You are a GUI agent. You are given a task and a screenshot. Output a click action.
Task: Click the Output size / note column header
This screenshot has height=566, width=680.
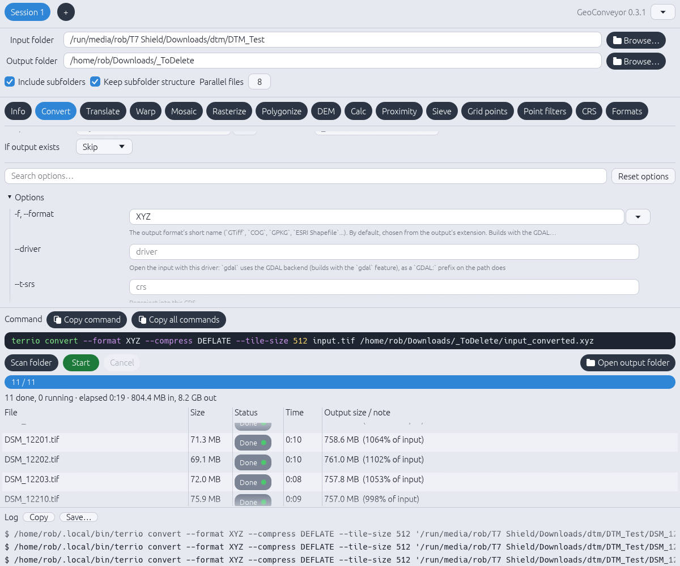[357, 413]
